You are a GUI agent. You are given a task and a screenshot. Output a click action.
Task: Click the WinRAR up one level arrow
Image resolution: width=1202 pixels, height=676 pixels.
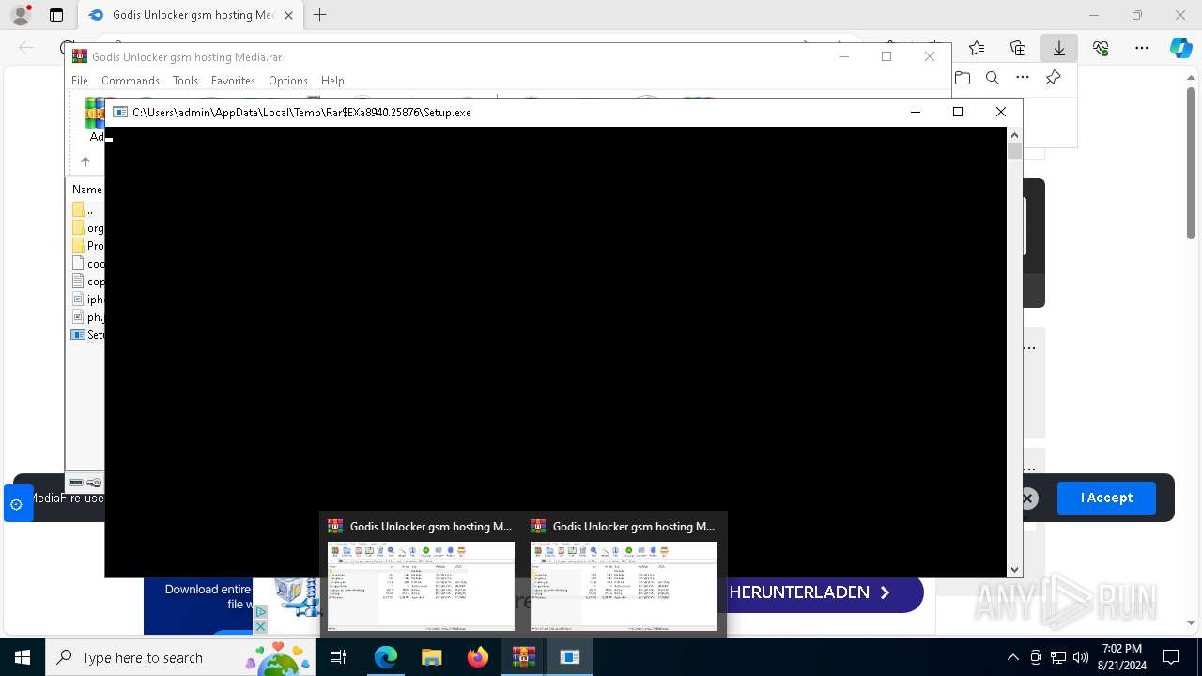(x=85, y=161)
